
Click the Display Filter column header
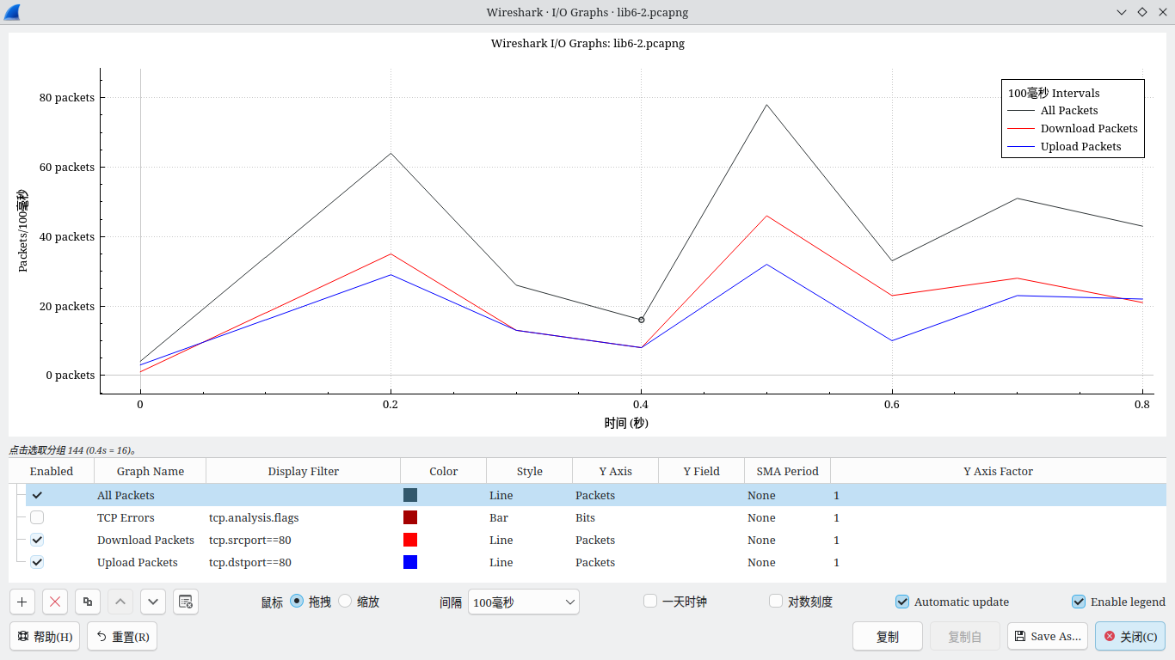coord(303,471)
